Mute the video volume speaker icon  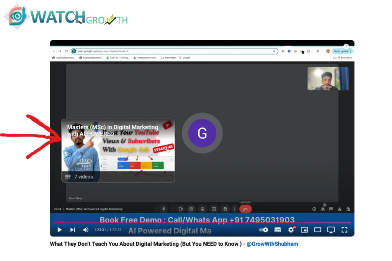[x=86, y=230]
